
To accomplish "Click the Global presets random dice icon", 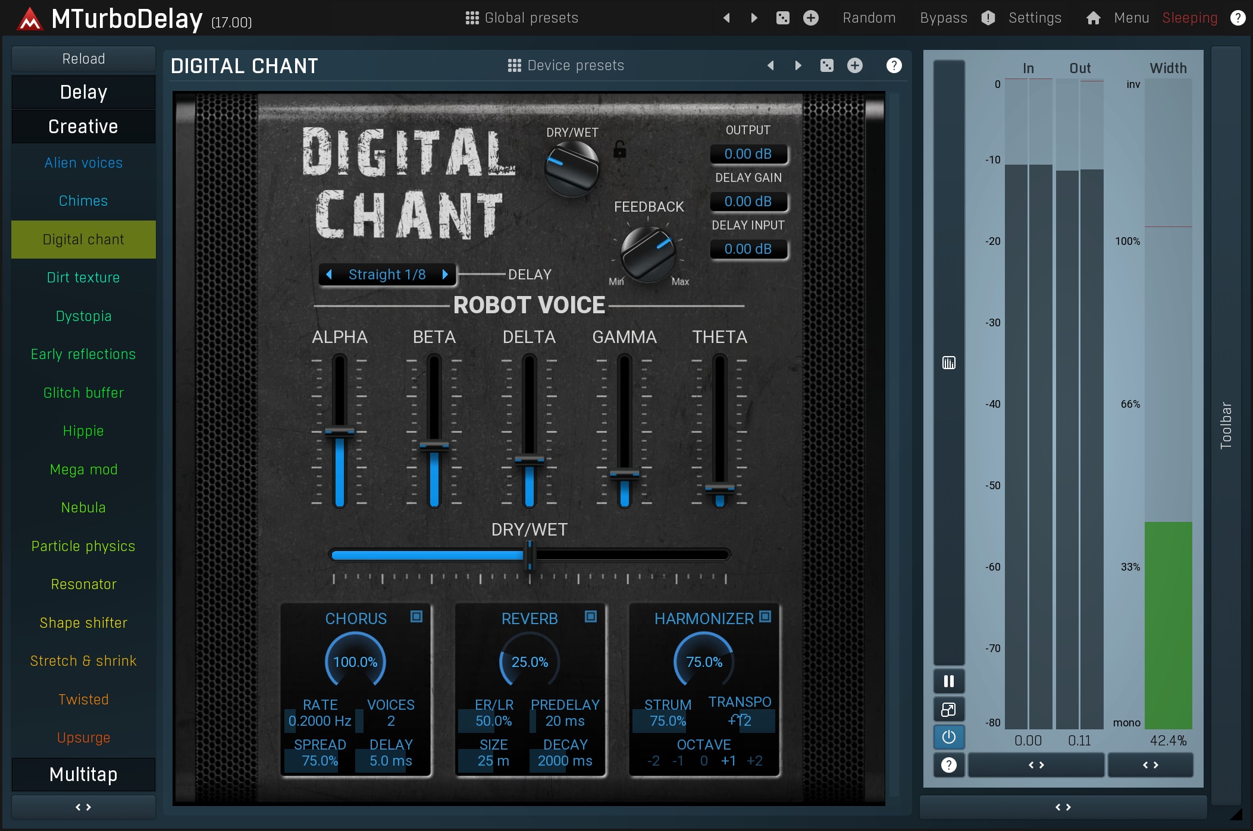I will coord(783,18).
